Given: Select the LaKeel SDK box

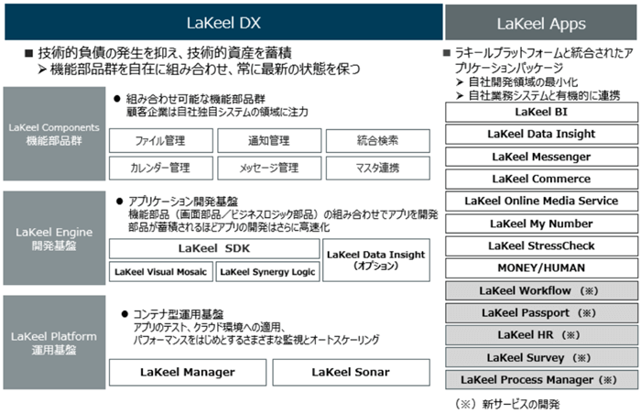Looking at the screenshot, I should (214, 249).
